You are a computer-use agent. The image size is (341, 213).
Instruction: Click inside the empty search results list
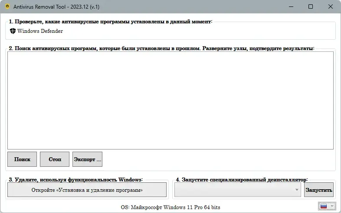point(170,100)
